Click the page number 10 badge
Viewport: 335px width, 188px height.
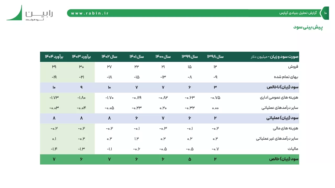(325, 13)
